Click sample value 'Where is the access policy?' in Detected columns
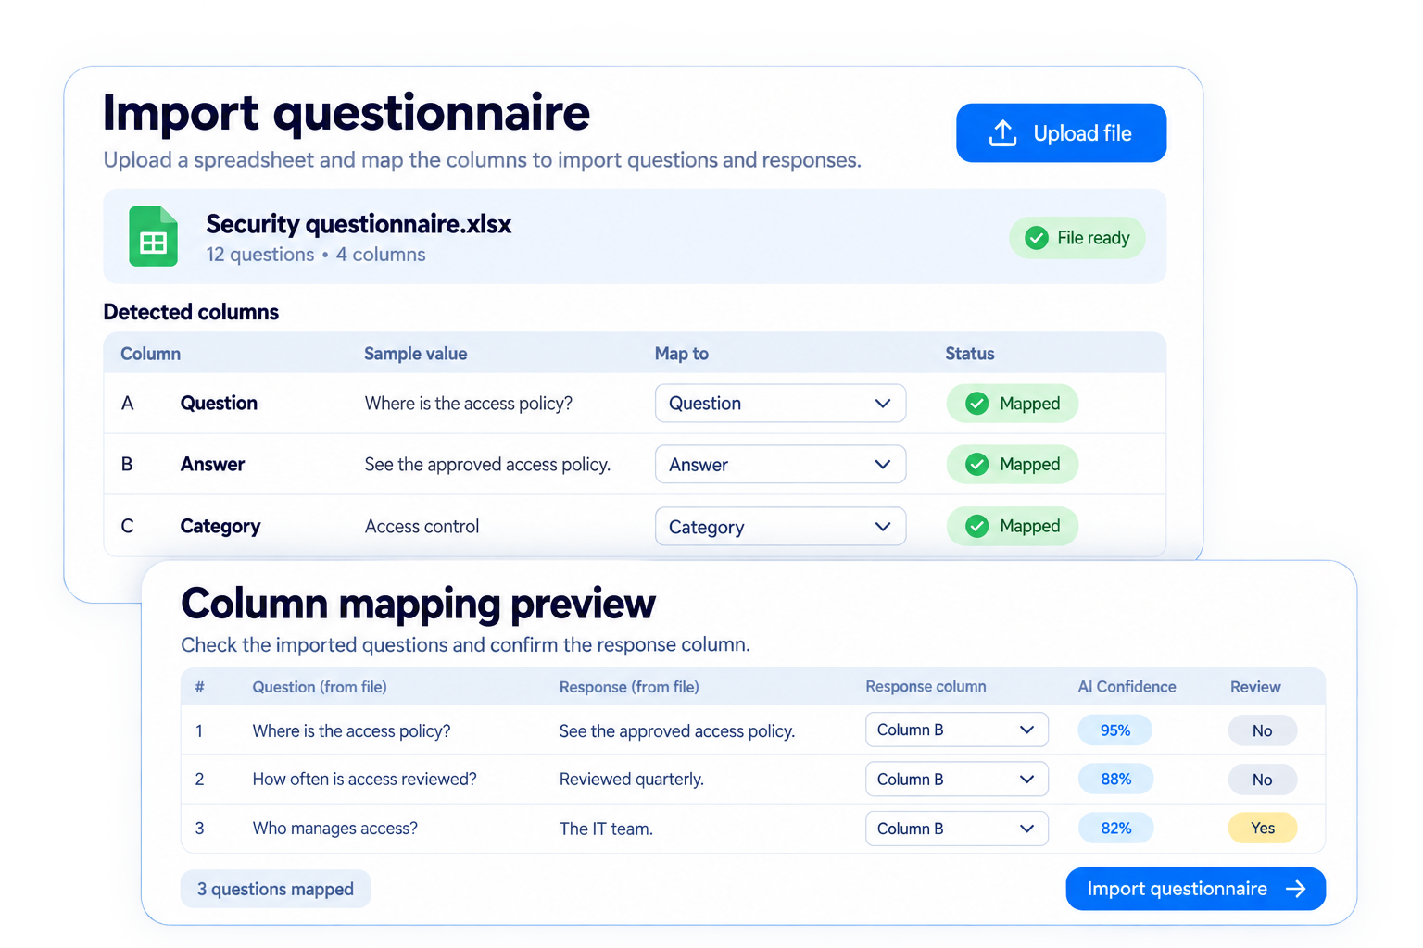 click(469, 404)
